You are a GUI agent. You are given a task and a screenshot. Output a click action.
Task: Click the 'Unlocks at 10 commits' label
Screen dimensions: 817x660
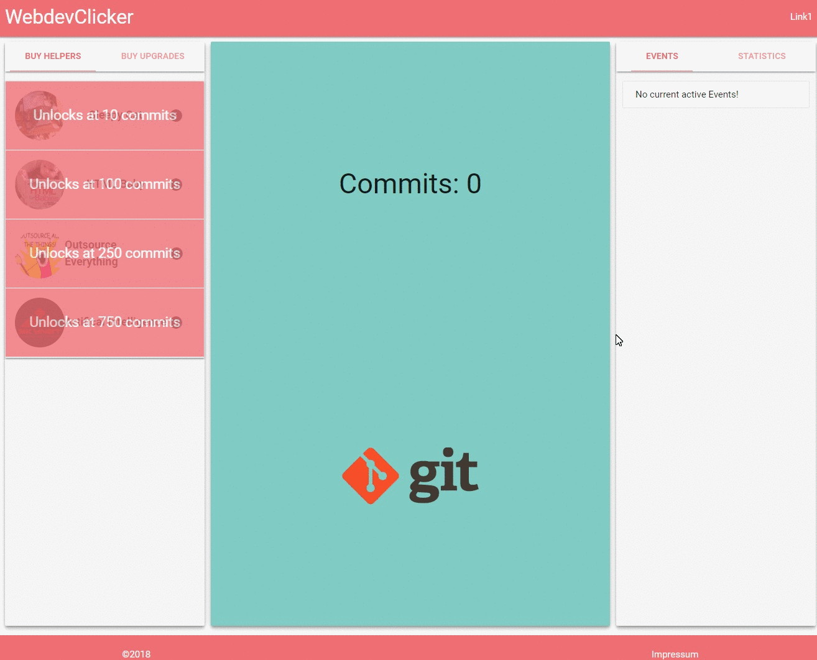(x=104, y=115)
